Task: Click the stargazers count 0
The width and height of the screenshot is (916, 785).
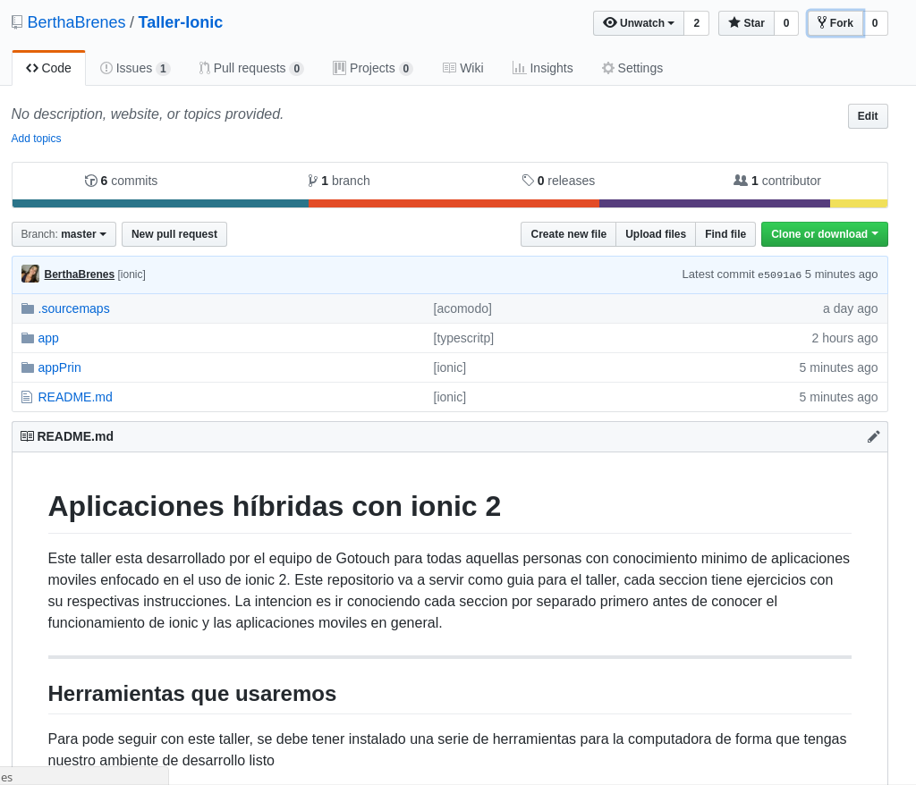Action: [x=786, y=22]
